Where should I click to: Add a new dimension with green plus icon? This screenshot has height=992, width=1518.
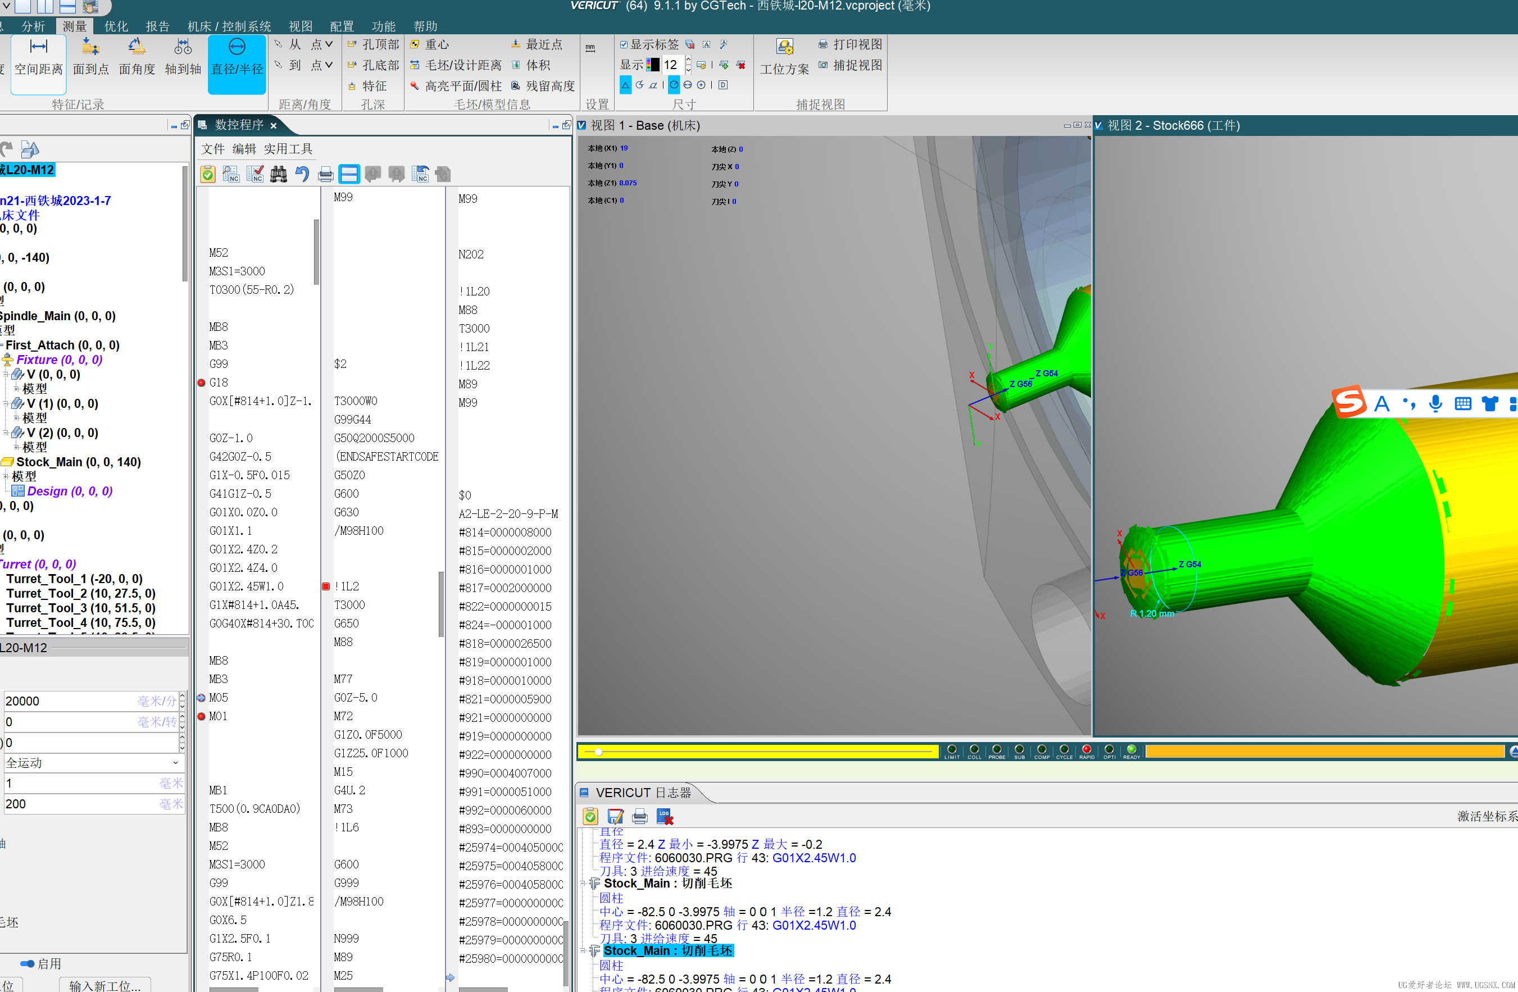pos(724,65)
